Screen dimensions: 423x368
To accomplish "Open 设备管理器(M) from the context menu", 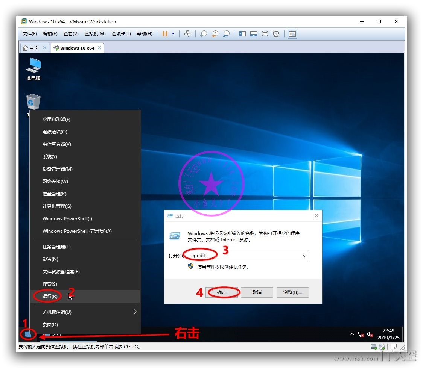I will (85, 169).
